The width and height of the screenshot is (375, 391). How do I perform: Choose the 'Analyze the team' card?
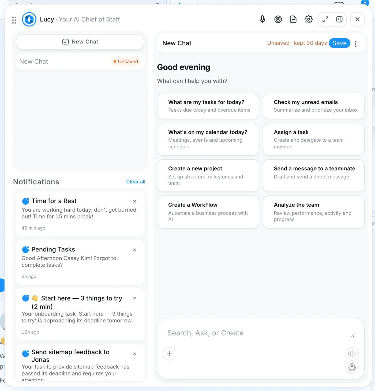coord(314,212)
